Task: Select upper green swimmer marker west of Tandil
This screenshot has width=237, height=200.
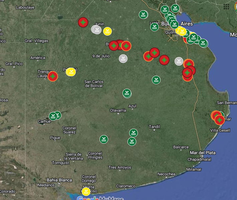Action: pos(134,133)
